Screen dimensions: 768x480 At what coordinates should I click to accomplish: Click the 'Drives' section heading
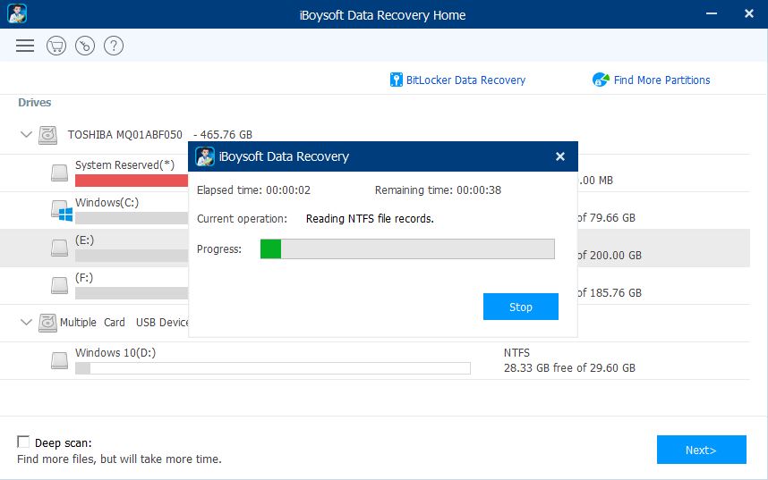pyautogui.click(x=34, y=102)
